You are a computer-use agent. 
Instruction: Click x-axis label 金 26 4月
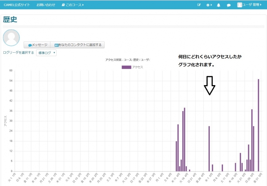coord(200,178)
